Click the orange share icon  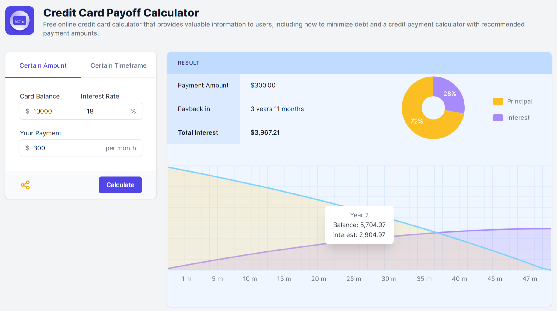25,185
